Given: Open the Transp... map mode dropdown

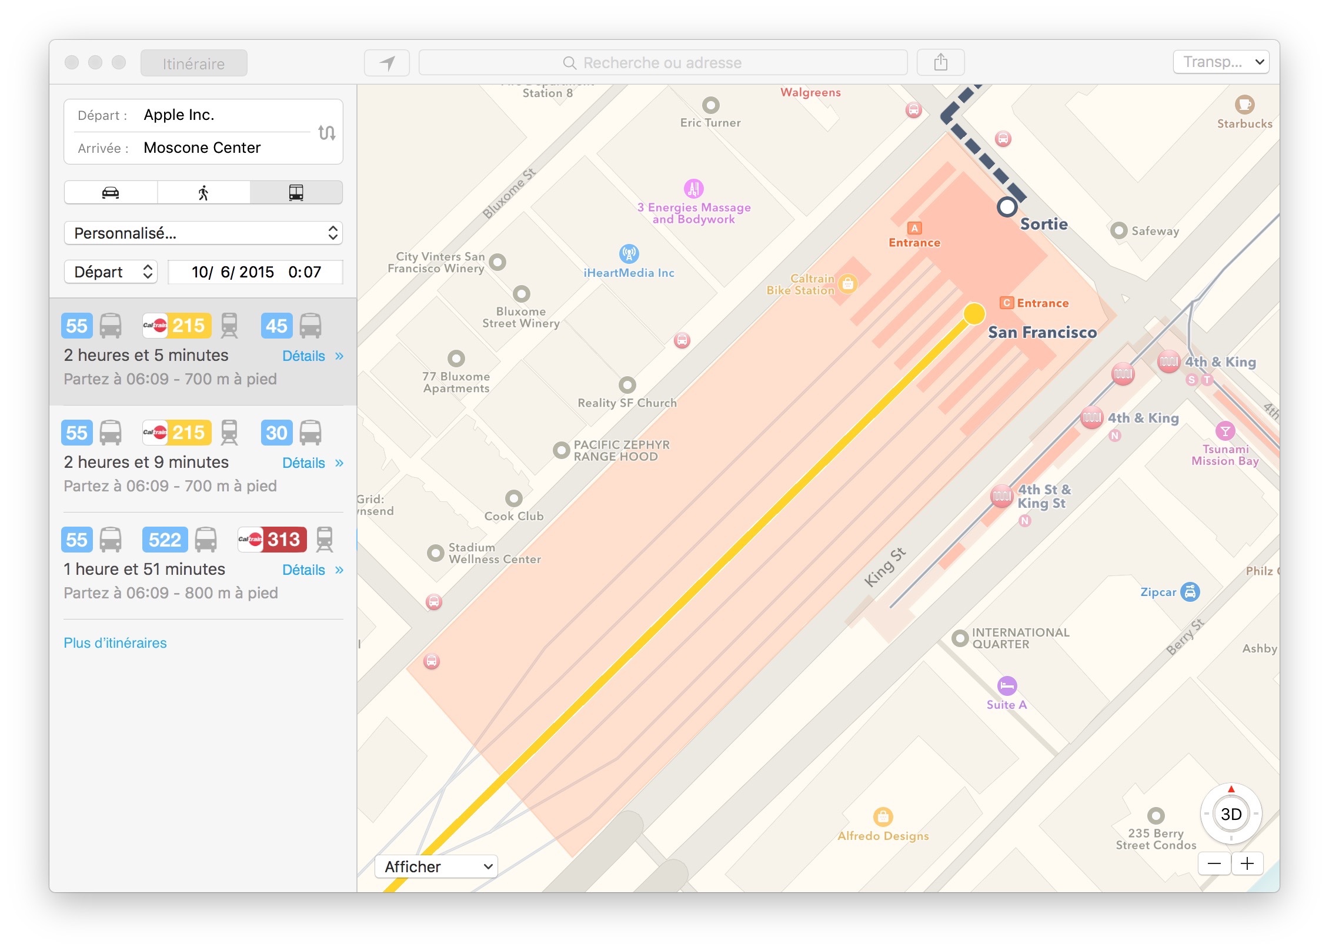Looking at the screenshot, I should tap(1221, 62).
